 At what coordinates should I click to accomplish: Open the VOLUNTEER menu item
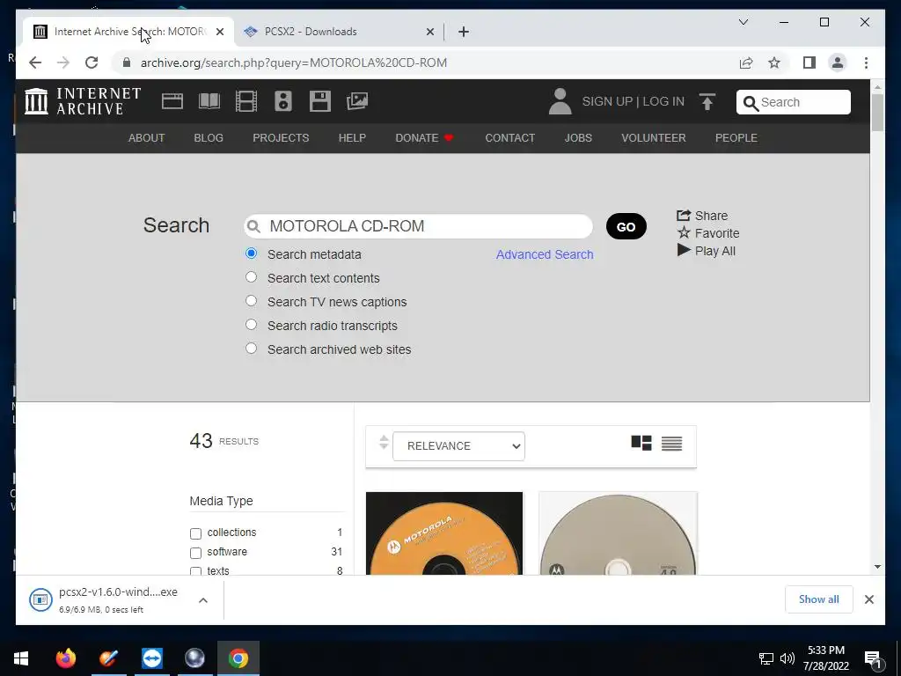tap(654, 138)
